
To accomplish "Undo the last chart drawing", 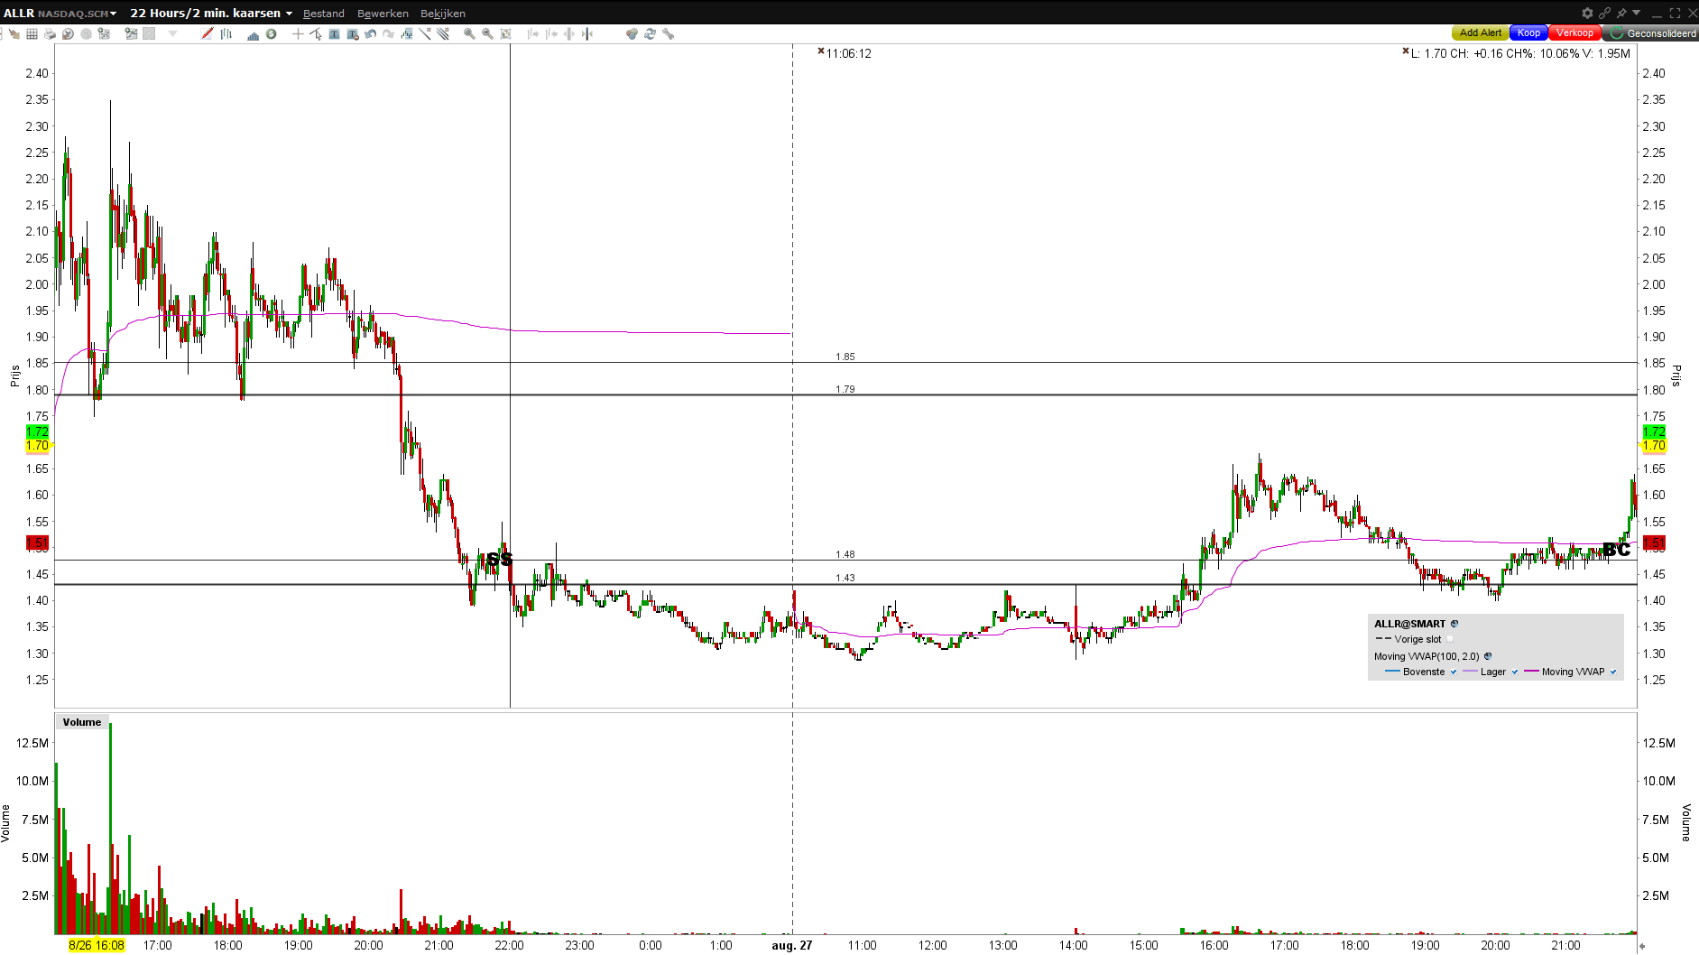I will point(370,34).
